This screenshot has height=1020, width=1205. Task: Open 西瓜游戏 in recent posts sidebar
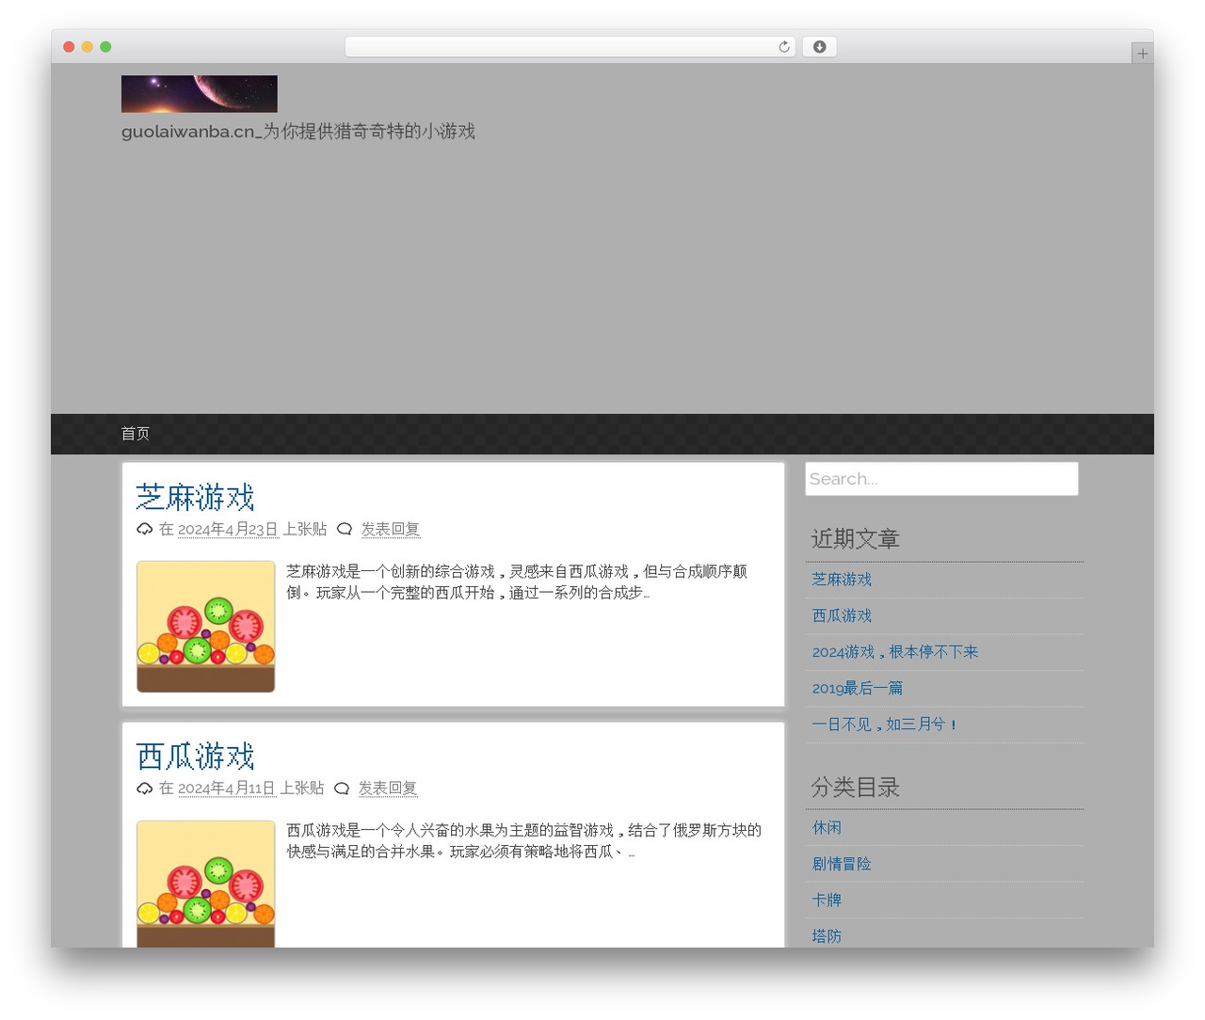tap(842, 615)
